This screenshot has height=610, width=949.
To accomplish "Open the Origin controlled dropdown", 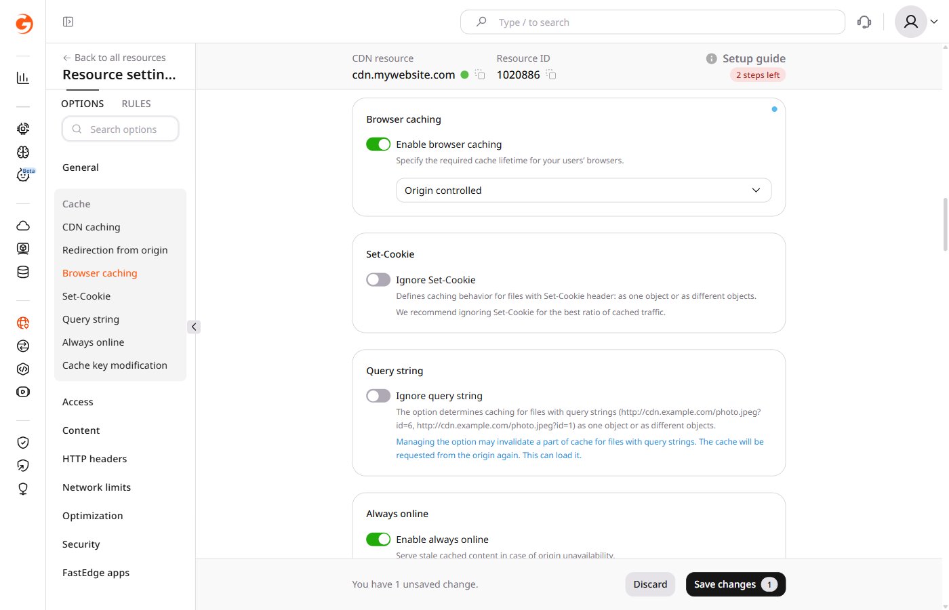I will click(x=584, y=190).
